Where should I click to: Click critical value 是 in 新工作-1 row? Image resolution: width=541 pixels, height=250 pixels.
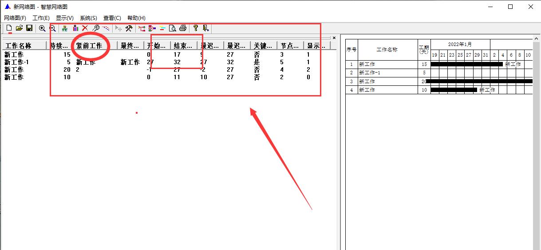[257, 62]
